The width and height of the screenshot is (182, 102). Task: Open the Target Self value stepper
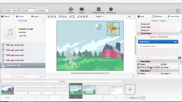click(x=179, y=64)
